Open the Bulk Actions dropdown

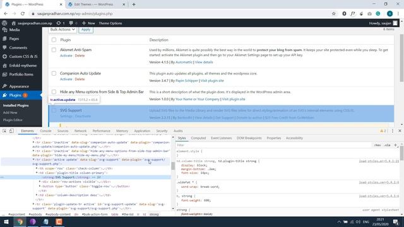[62, 30]
